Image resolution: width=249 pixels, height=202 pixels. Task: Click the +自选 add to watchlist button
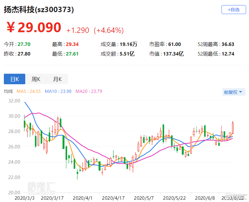[234, 10]
